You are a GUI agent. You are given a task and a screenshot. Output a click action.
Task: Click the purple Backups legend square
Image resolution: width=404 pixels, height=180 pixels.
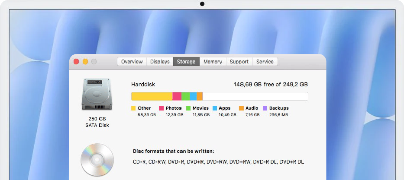pos(265,108)
